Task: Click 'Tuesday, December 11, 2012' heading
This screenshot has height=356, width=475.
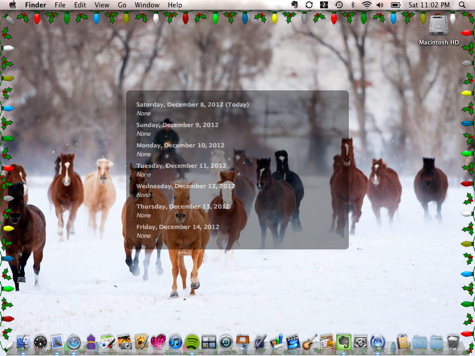Action: 181,165
